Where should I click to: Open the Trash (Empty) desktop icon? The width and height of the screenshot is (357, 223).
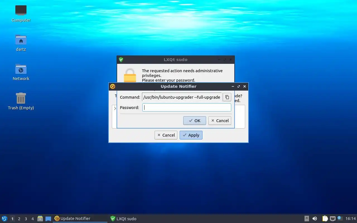[21, 101]
